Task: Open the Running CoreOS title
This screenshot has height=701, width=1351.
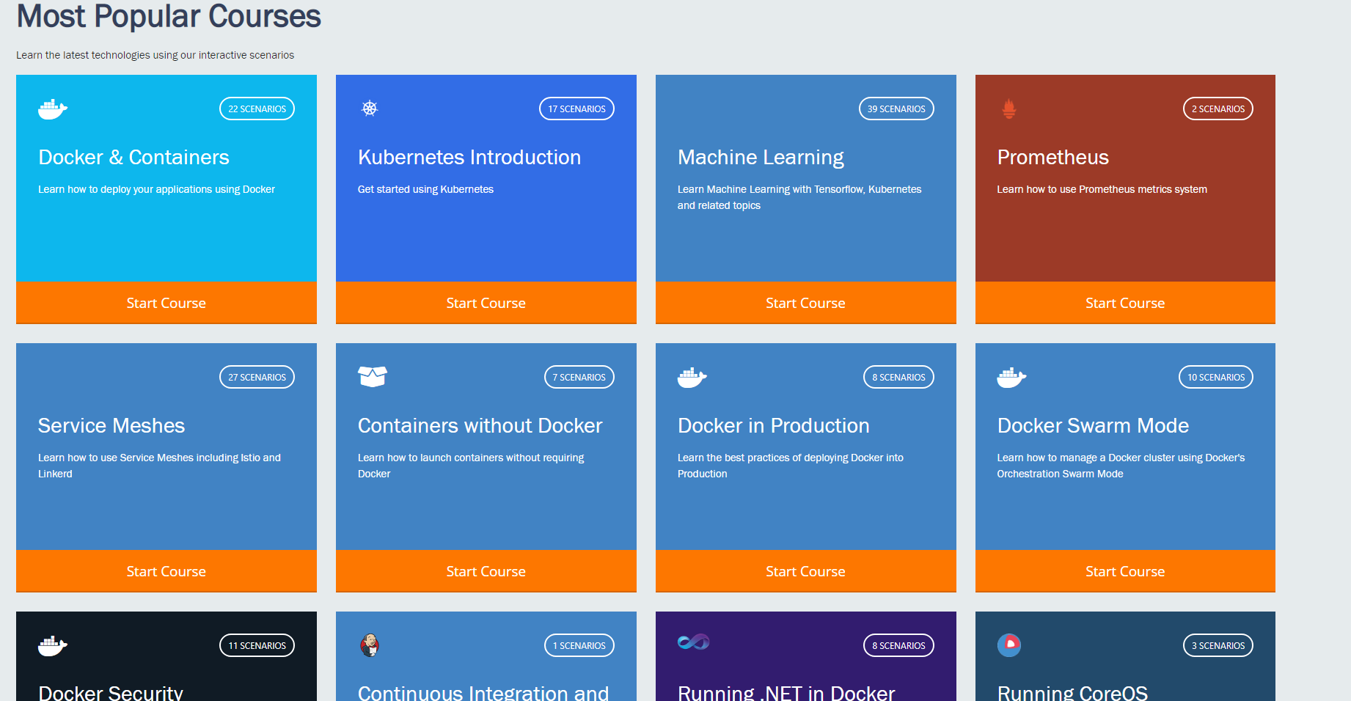Action: (x=1072, y=692)
